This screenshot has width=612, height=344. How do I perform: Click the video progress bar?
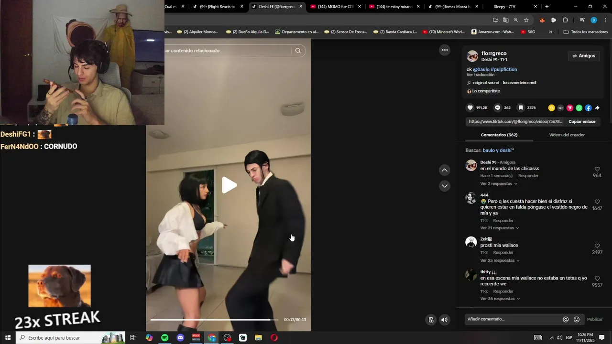click(x=214, y=320)
